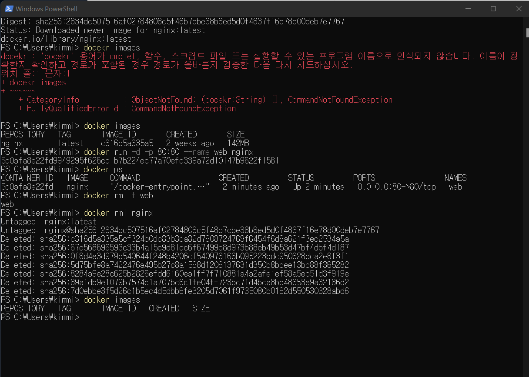
Task: Click the Deleted sha256:8284a9e28c62 line
Action: [175, 274]
